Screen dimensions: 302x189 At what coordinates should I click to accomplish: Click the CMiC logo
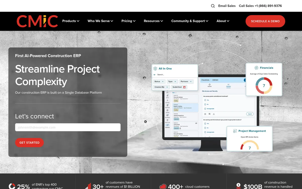[x=37, y=21]
